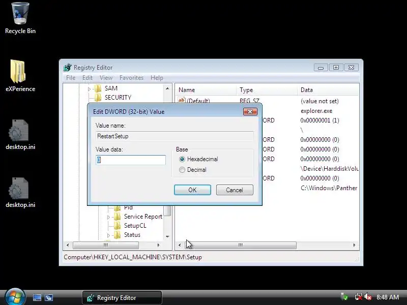Select the Hexadecimal base radio button
This screenshot has height=305, width=407.
click(182, 159)
